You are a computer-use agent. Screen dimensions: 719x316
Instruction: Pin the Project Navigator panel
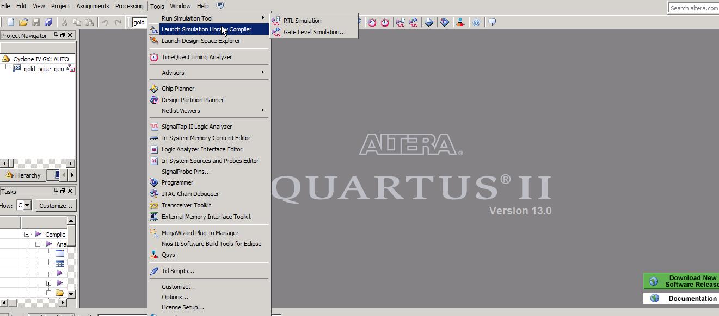(x=56, y=35)
